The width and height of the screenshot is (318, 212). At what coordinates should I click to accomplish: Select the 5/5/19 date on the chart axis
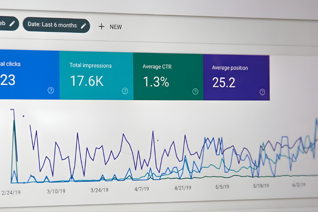[222, 187]
